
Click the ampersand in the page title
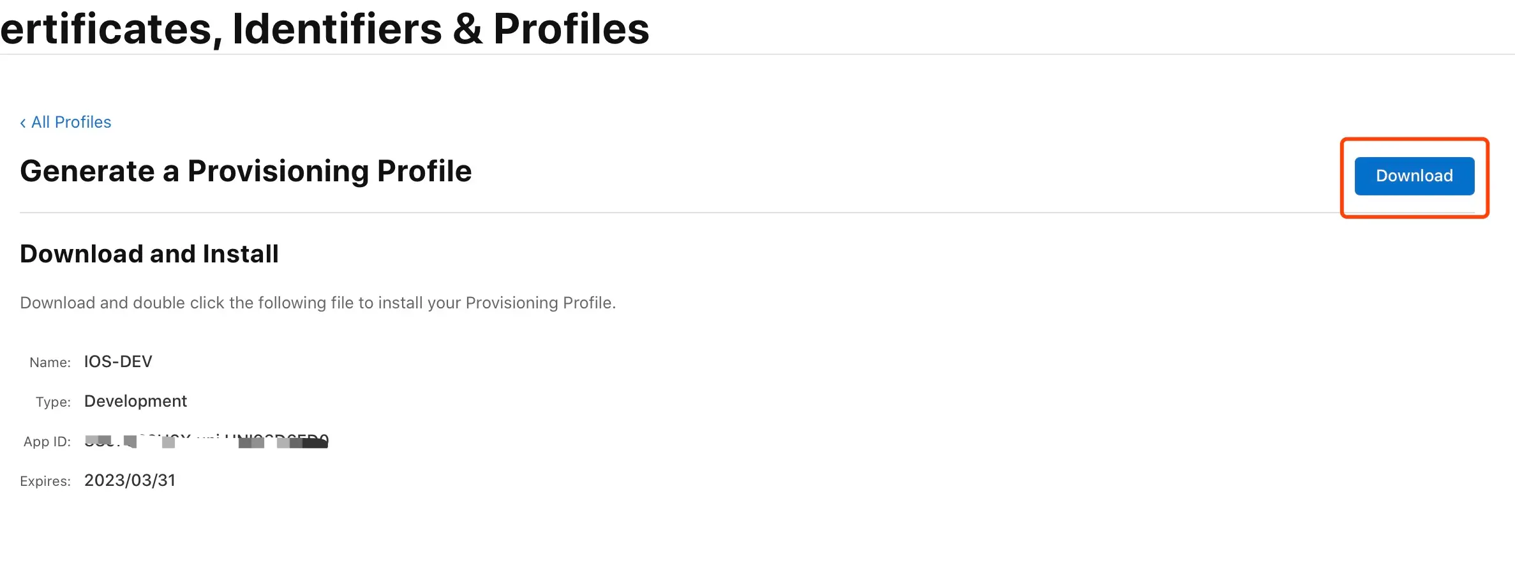click(468, 29)
